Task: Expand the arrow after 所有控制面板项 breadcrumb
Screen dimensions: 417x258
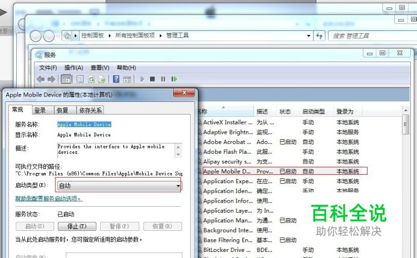Action: [x=161, y=36]
